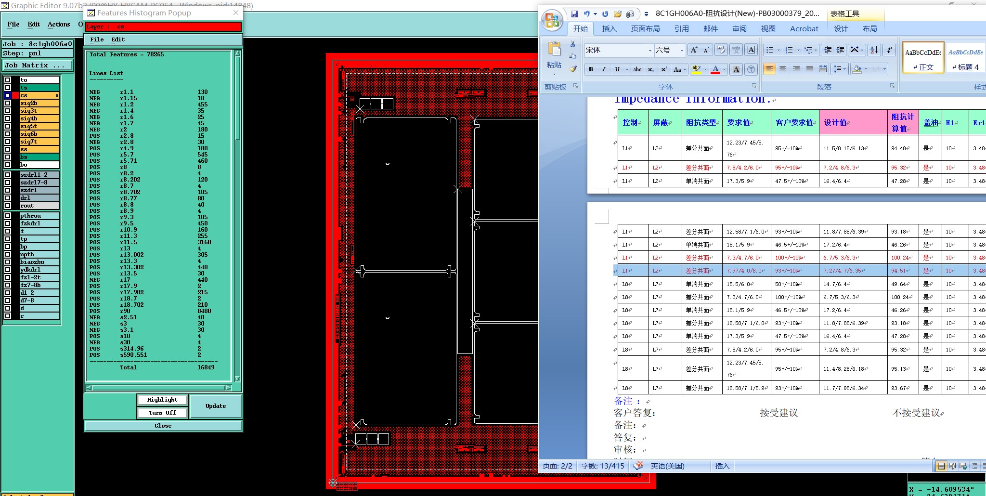Toggle checkbox for layer d7-8
This screenshot has width=986, height=496.
click(x=8, y=300)
